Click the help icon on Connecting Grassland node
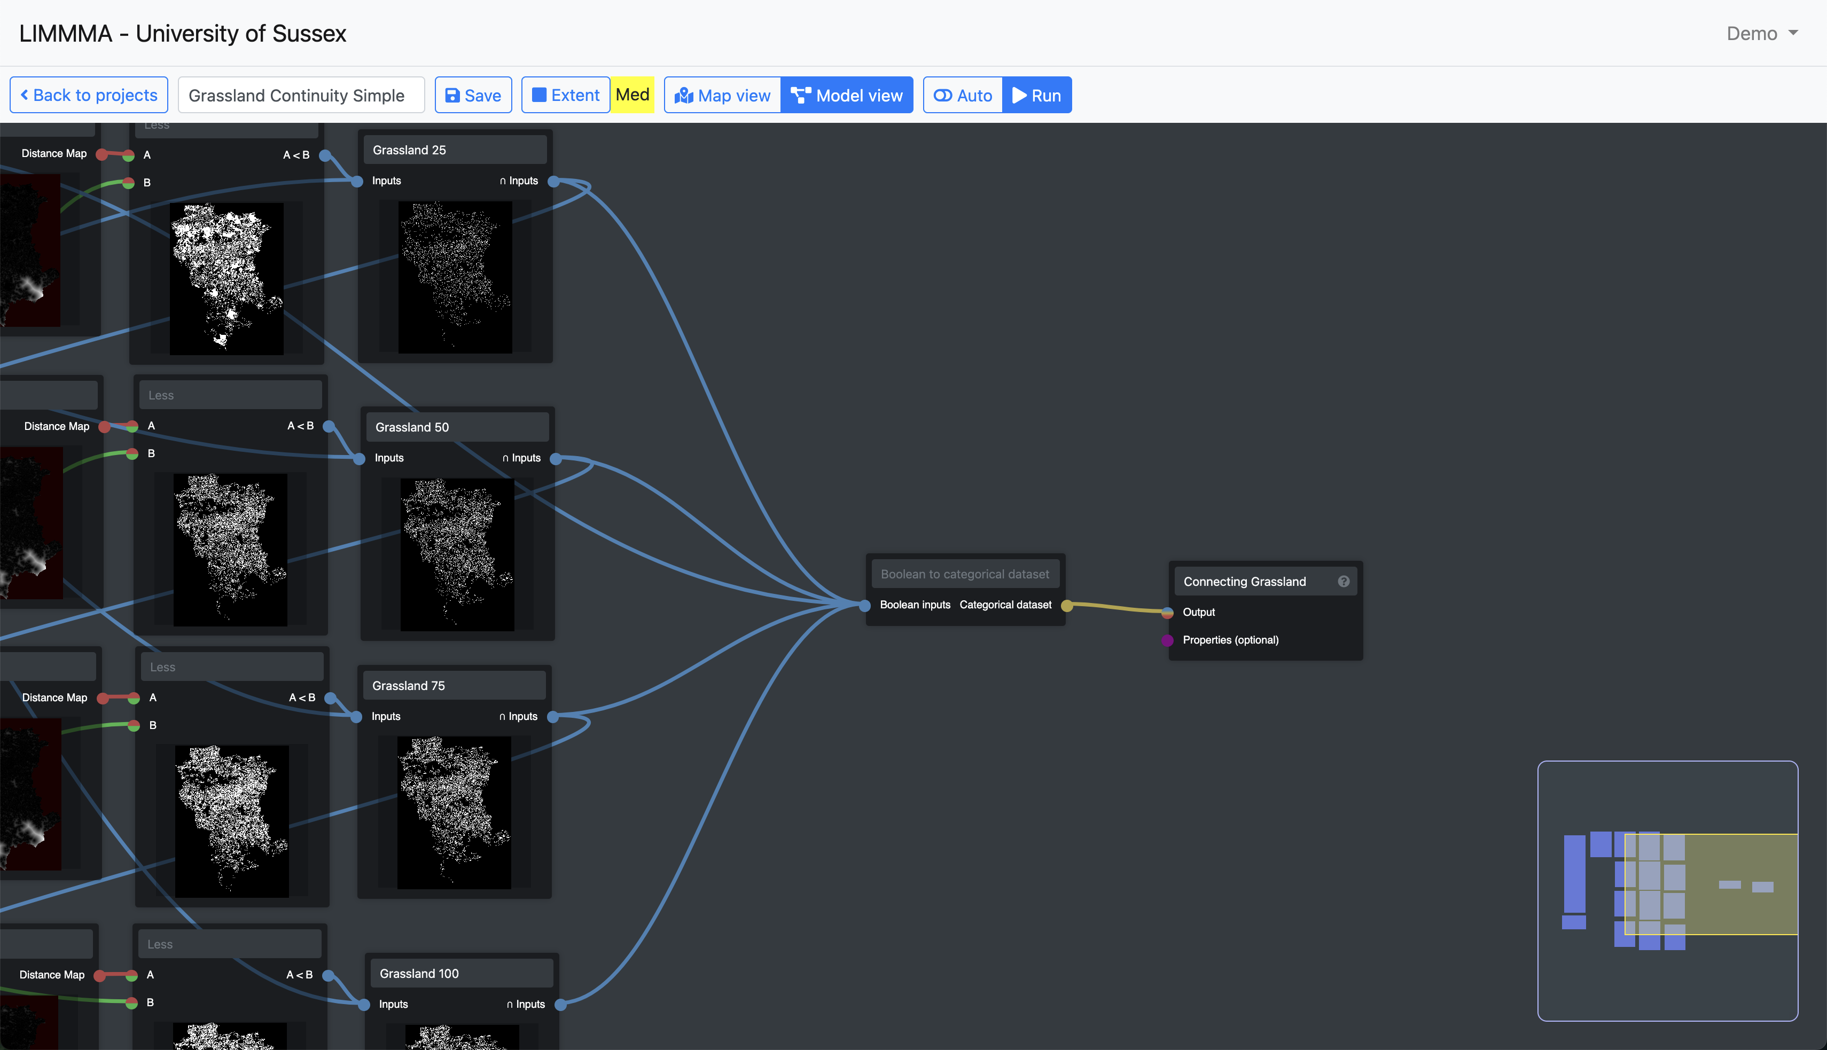Viewport: 1827px width, 1050px height. 1343,581
